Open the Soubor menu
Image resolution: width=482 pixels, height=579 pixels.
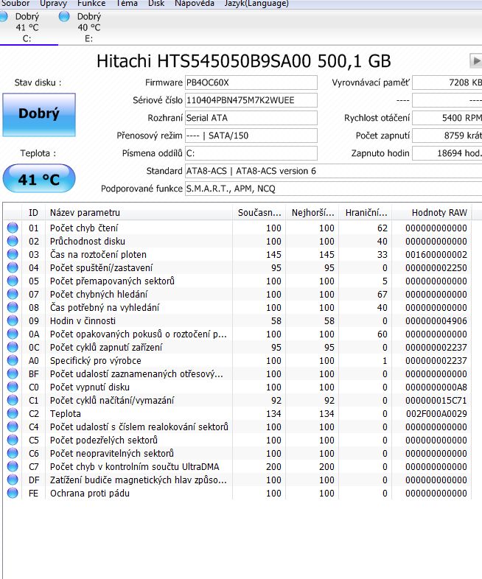15,4
